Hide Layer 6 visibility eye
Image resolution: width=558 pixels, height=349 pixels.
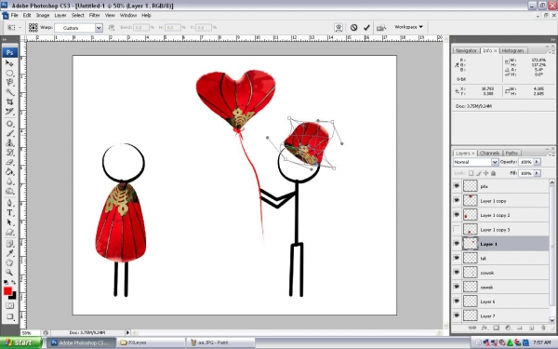pos(457,302)
